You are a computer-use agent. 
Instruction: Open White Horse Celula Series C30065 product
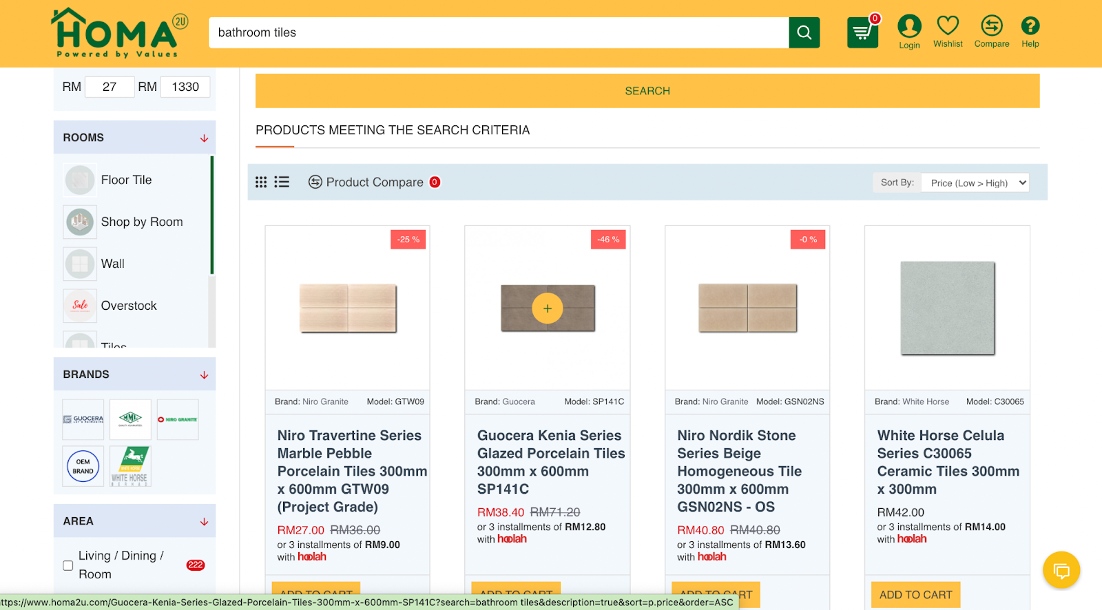(x=948, y=462)
